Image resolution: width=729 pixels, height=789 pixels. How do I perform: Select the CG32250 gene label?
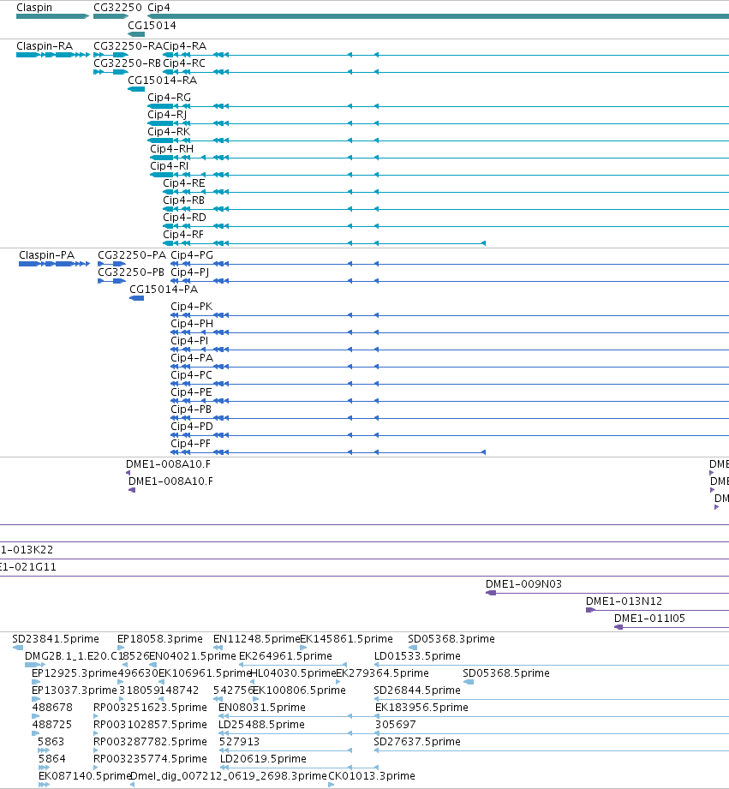(x=117, y=8)
